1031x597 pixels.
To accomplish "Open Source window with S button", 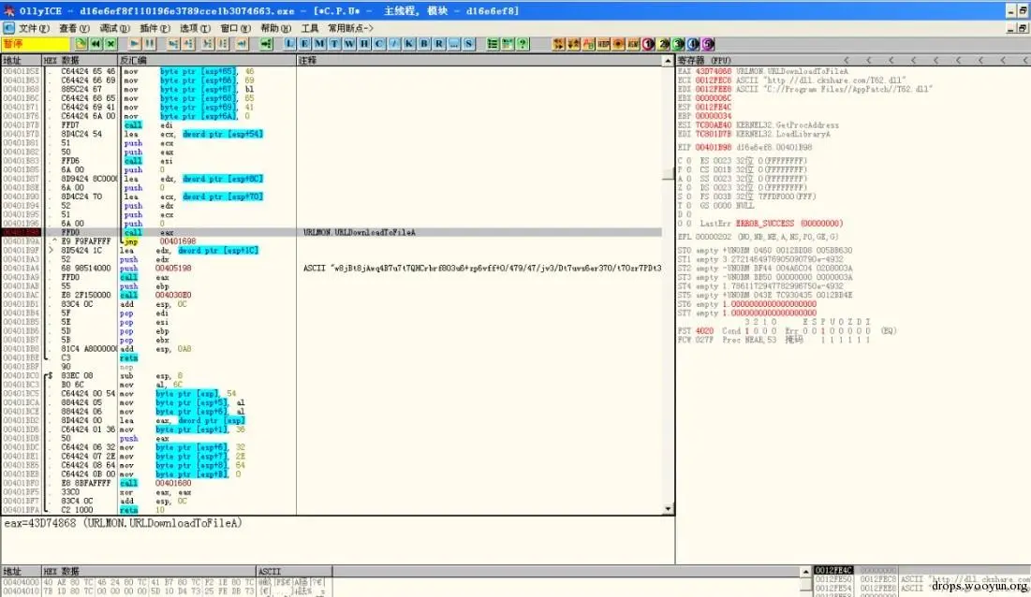I will tap(469, 44).
